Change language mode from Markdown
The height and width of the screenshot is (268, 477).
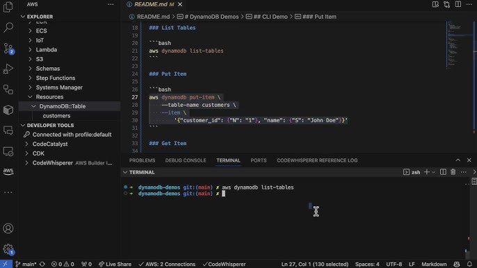pyautogui.click(x=434, y=264)
